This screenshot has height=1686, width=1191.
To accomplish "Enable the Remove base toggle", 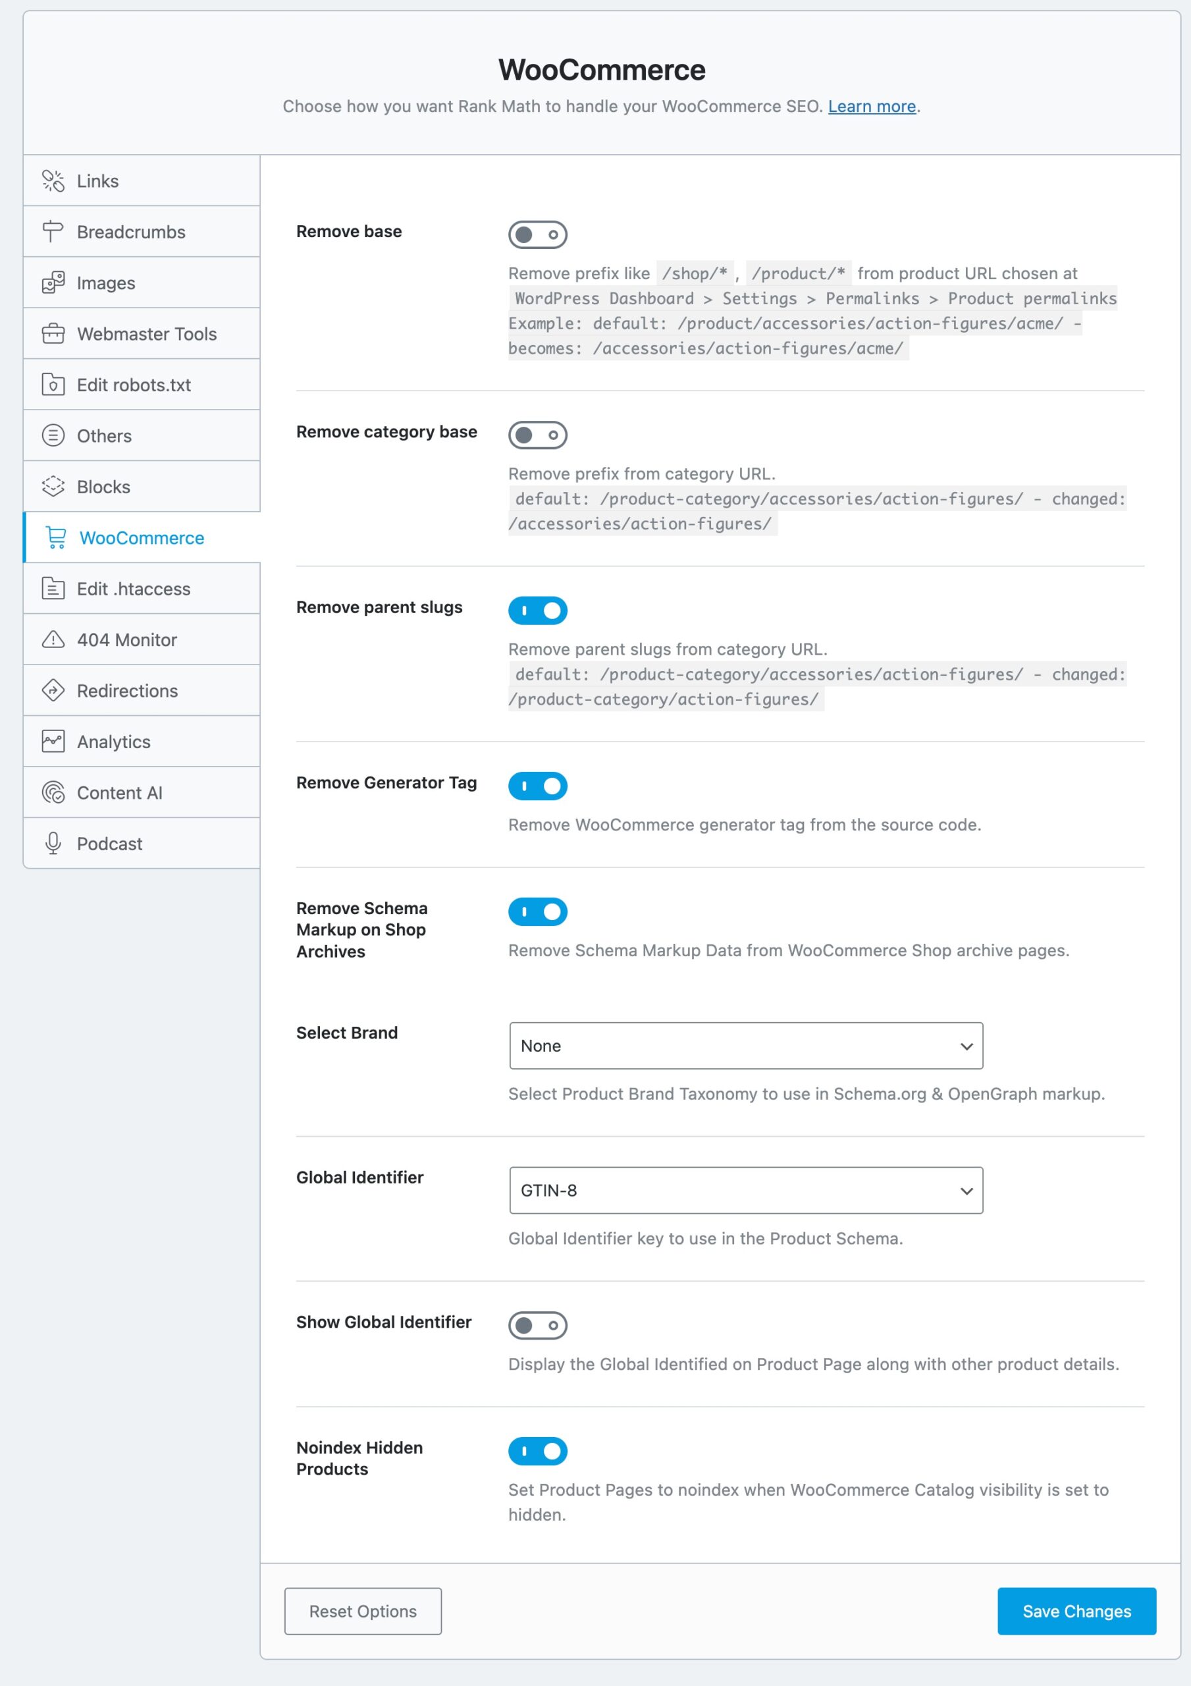I will 537,235.
